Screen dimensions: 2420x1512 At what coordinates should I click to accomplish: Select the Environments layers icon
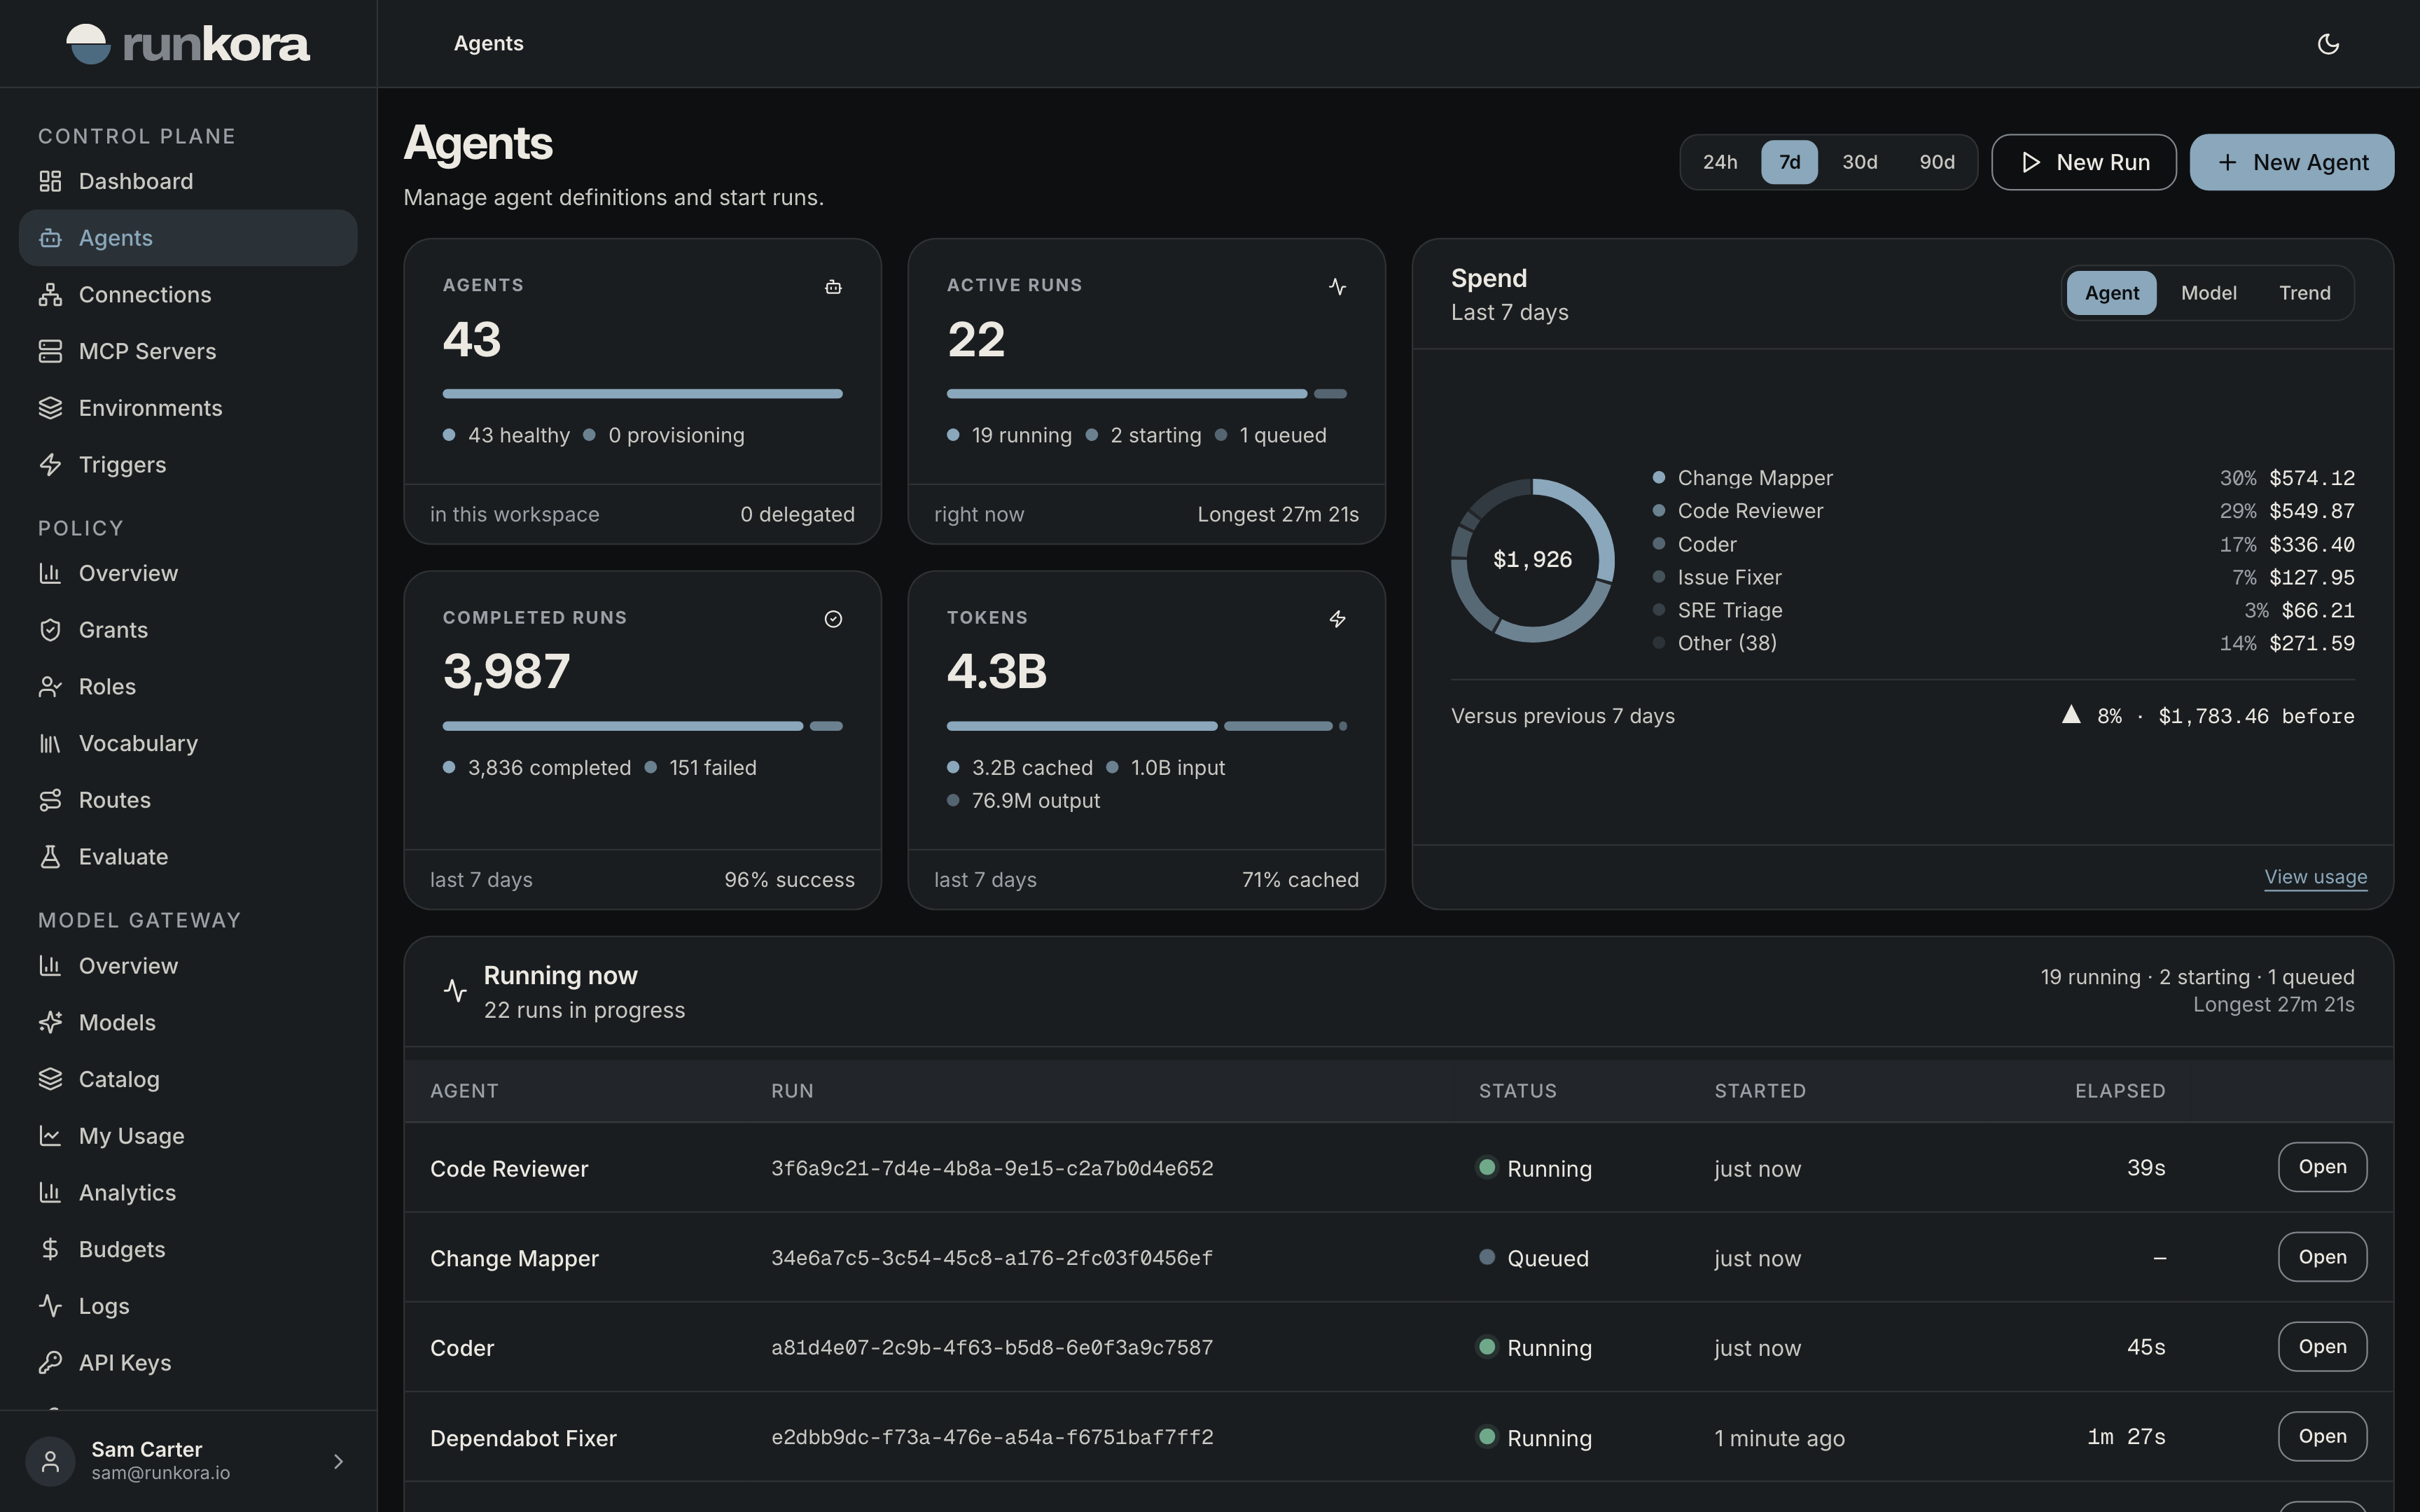50,408
